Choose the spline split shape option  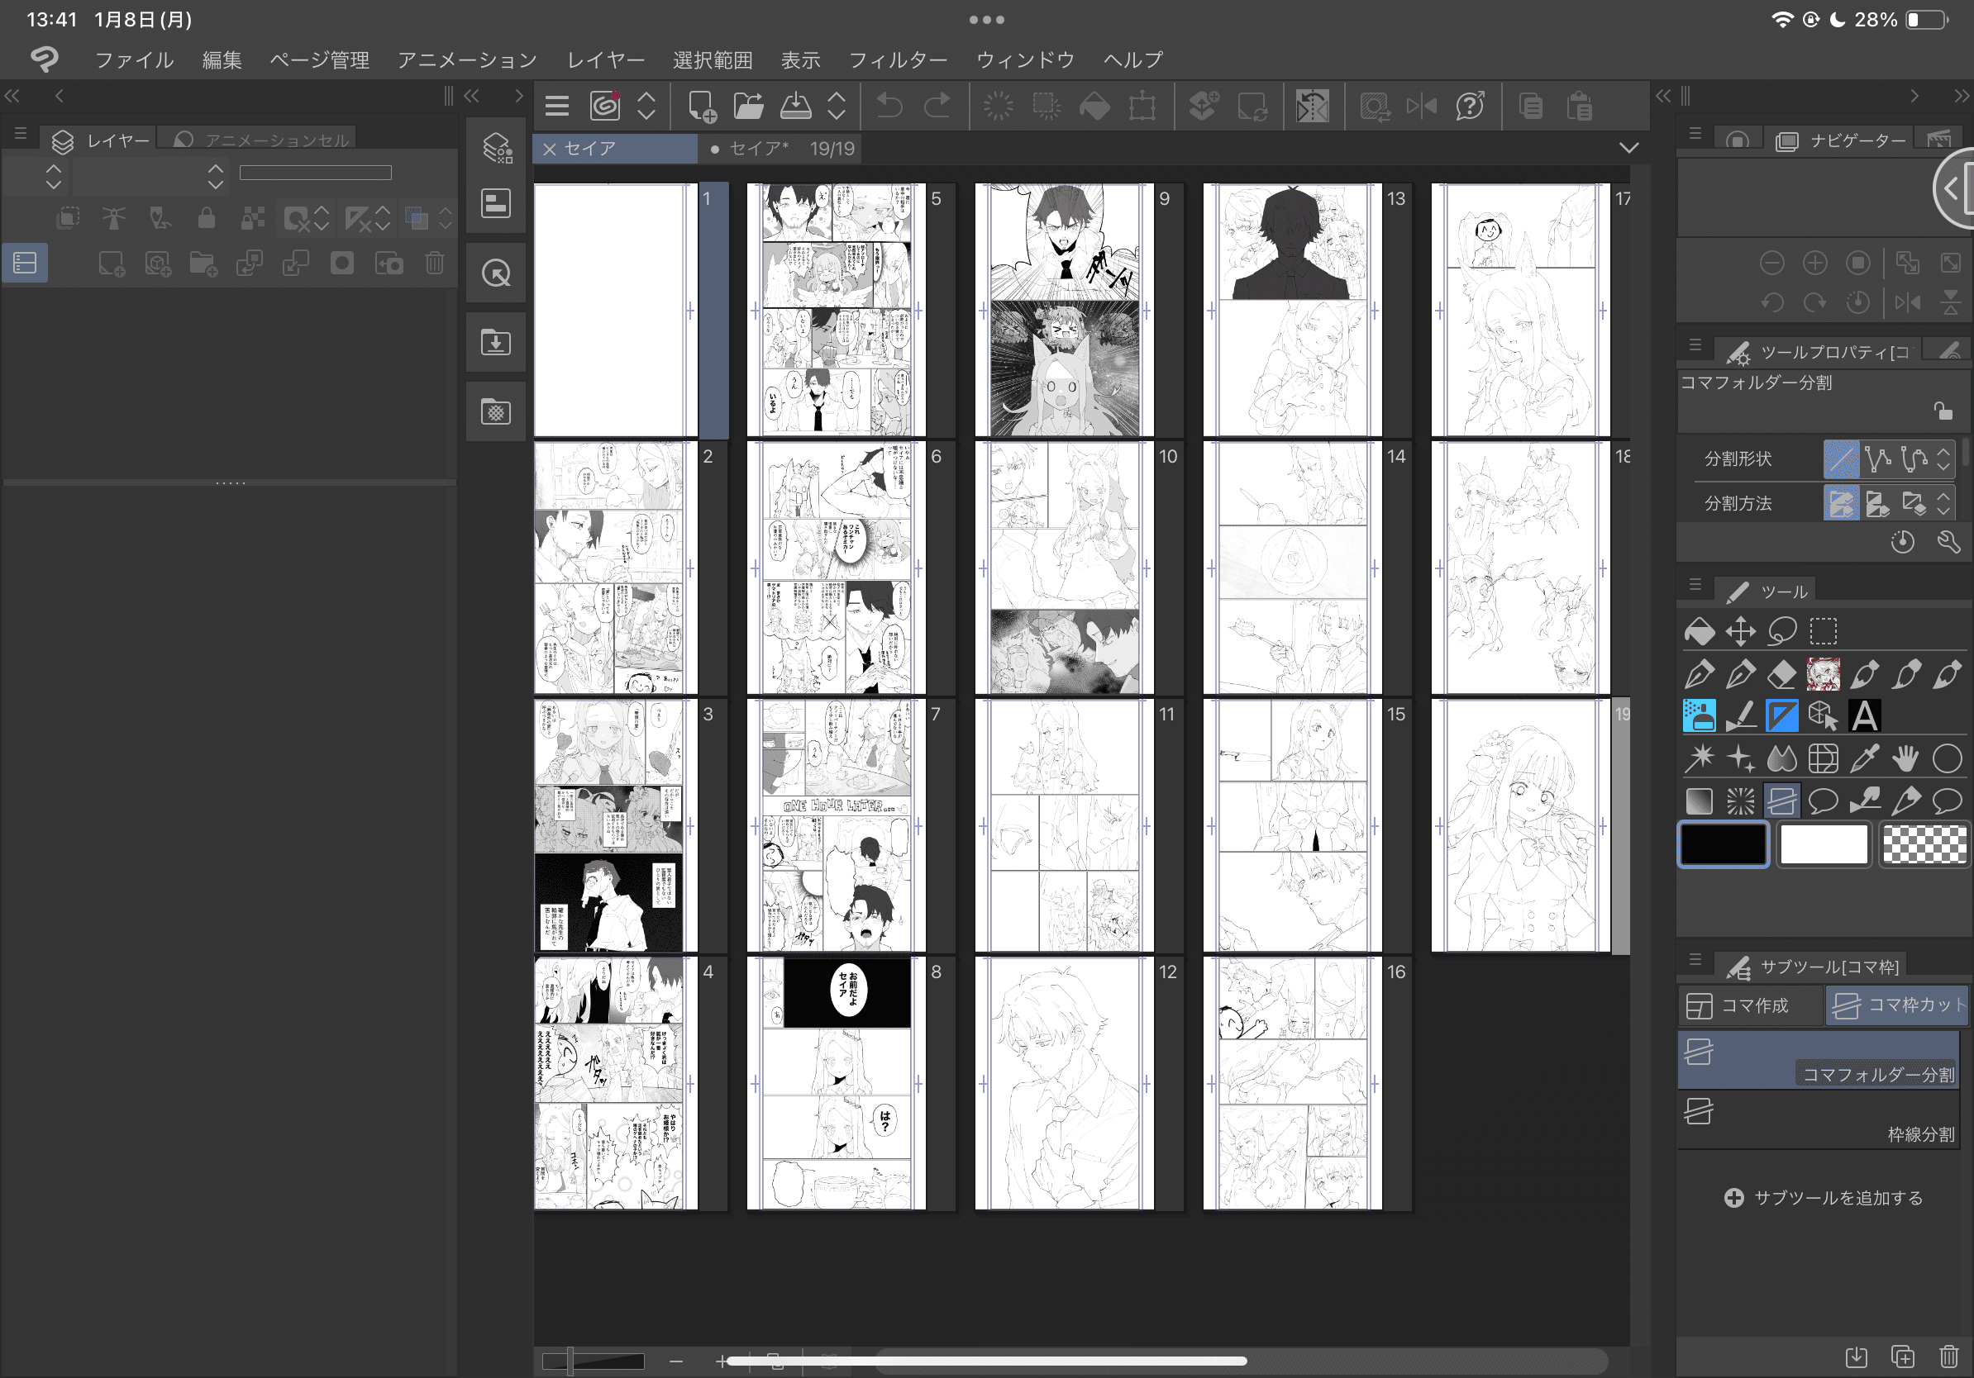1914,459
